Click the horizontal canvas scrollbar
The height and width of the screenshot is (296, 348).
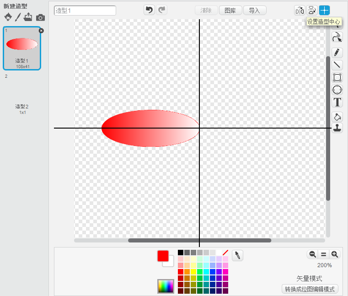click(x=199, y=241)
